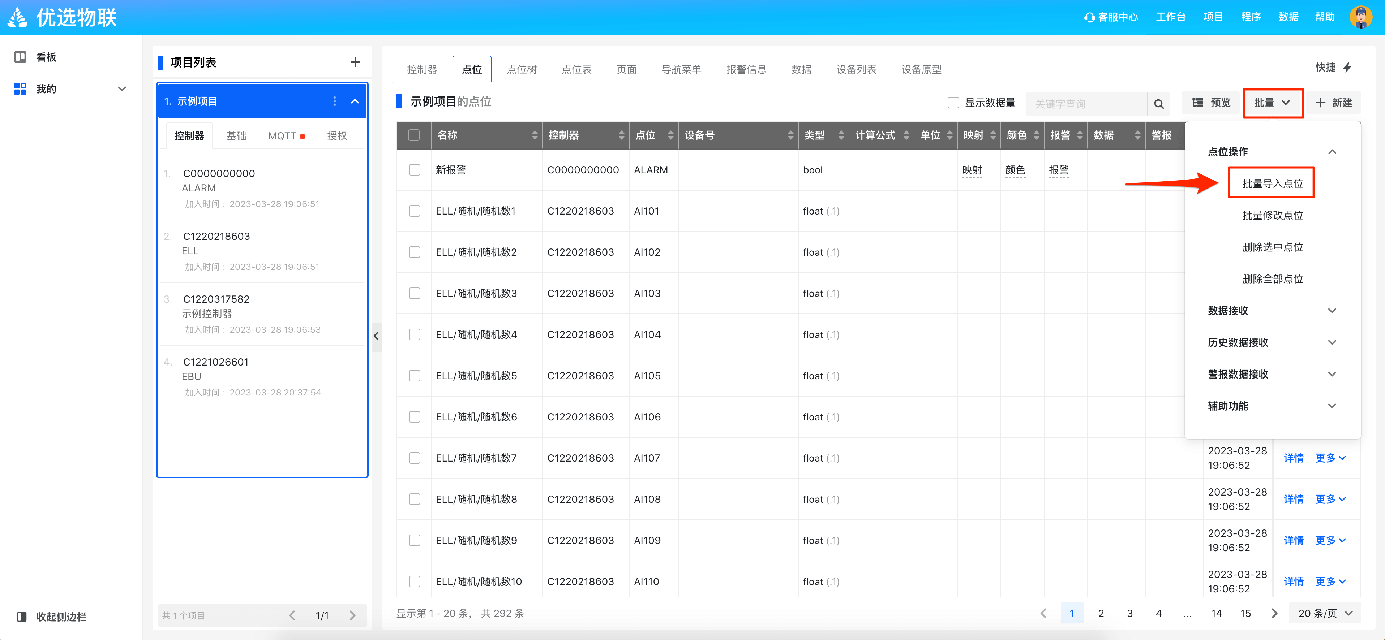This screenshot has width=1385, height=640.
Task: Go to next table page arrow
Action: pyautogui.click(x=1274, y=613)
